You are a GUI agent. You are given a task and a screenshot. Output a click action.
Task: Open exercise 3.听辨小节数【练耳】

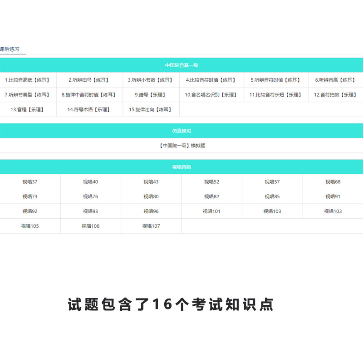[x=150, y=80]
